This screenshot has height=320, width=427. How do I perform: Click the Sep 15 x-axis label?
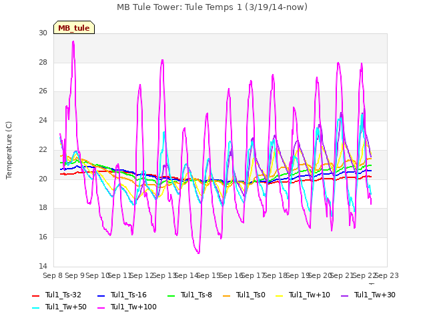tap(209, 275)
